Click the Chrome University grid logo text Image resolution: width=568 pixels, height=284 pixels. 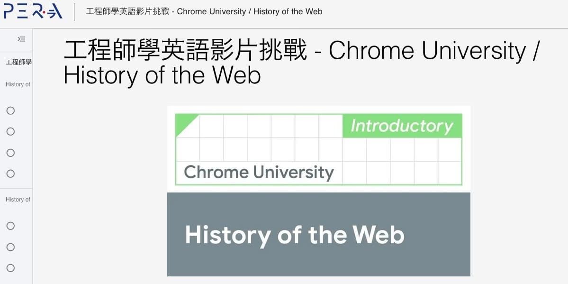pyautogui.click(x=259, y=172)
